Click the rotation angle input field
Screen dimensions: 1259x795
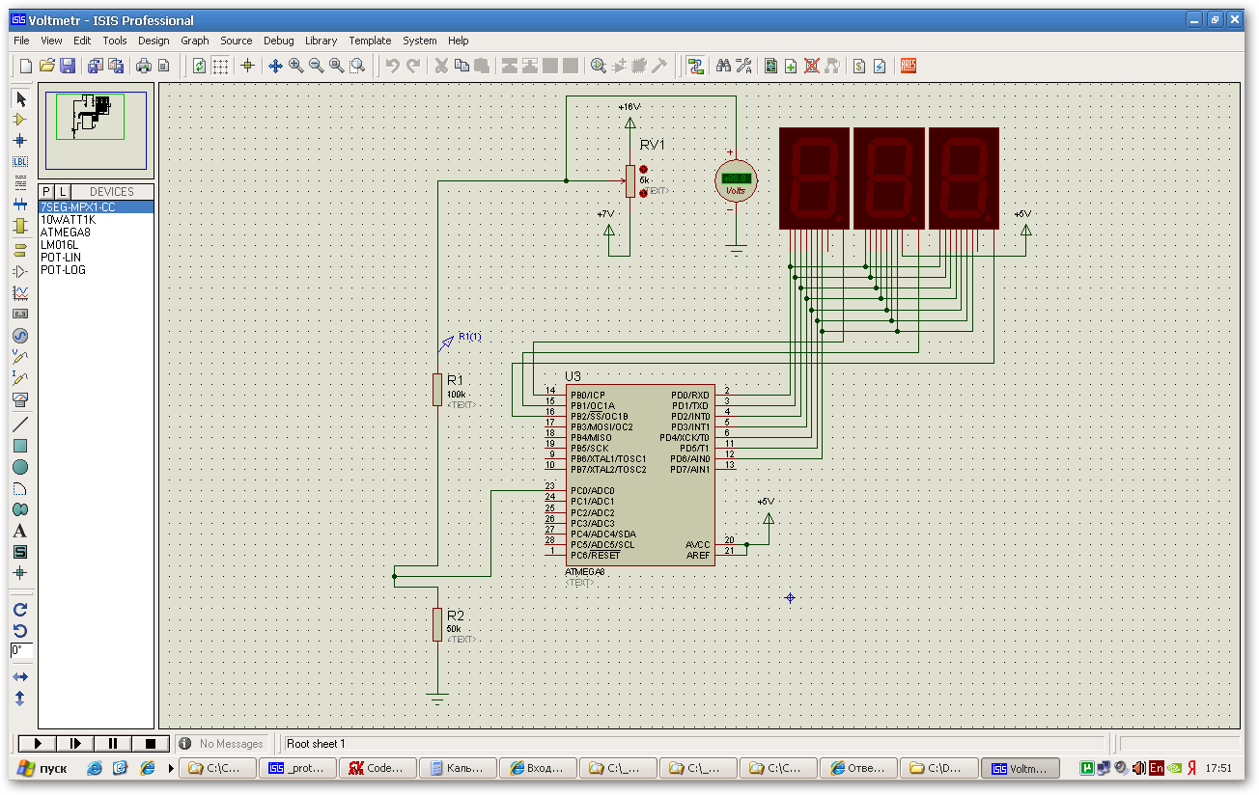point(21,650)
